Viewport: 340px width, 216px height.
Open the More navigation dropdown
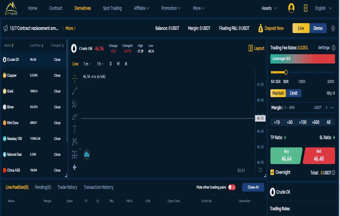pos(199,8)
